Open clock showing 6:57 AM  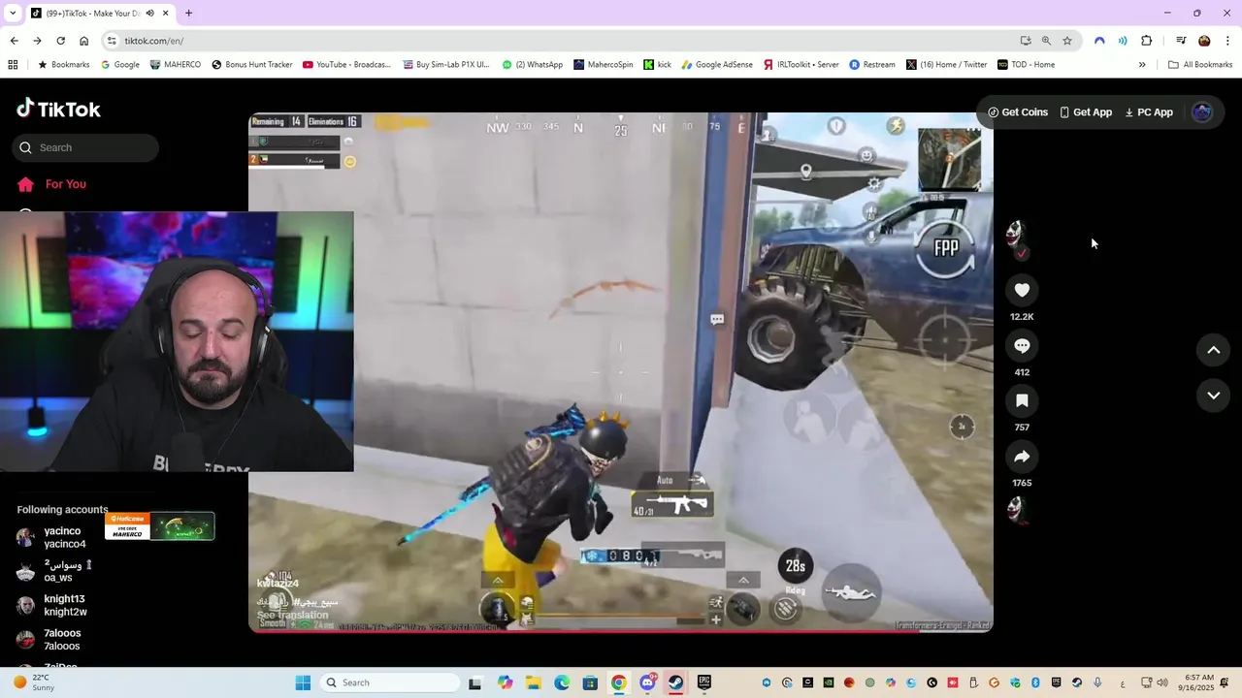tap(1199, 682)
